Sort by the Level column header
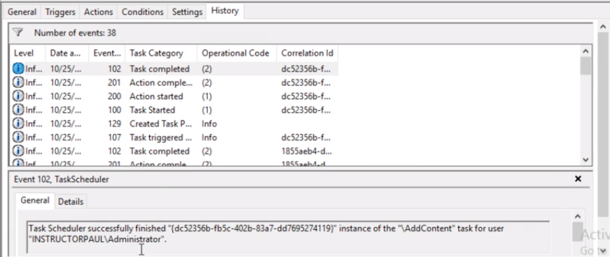 pos(27,53)
